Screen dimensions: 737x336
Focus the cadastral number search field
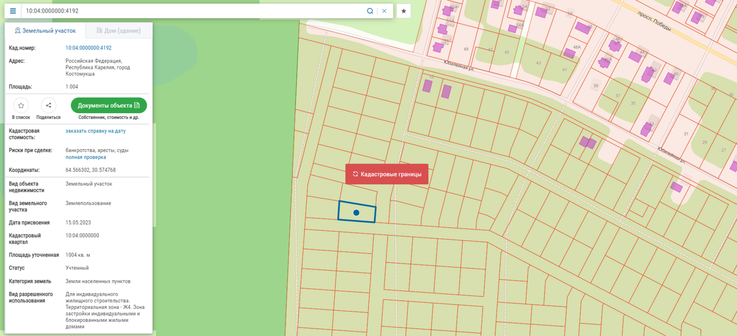click(x=193, y=11)
